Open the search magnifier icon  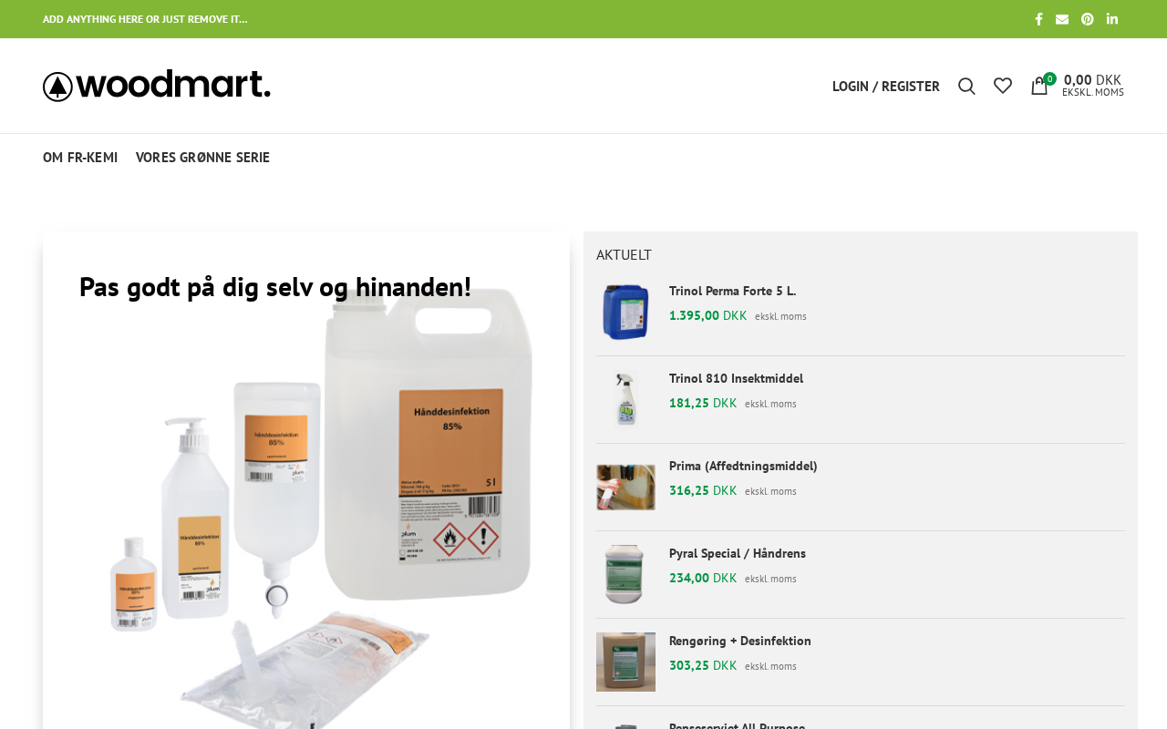(x=966, y=86)
